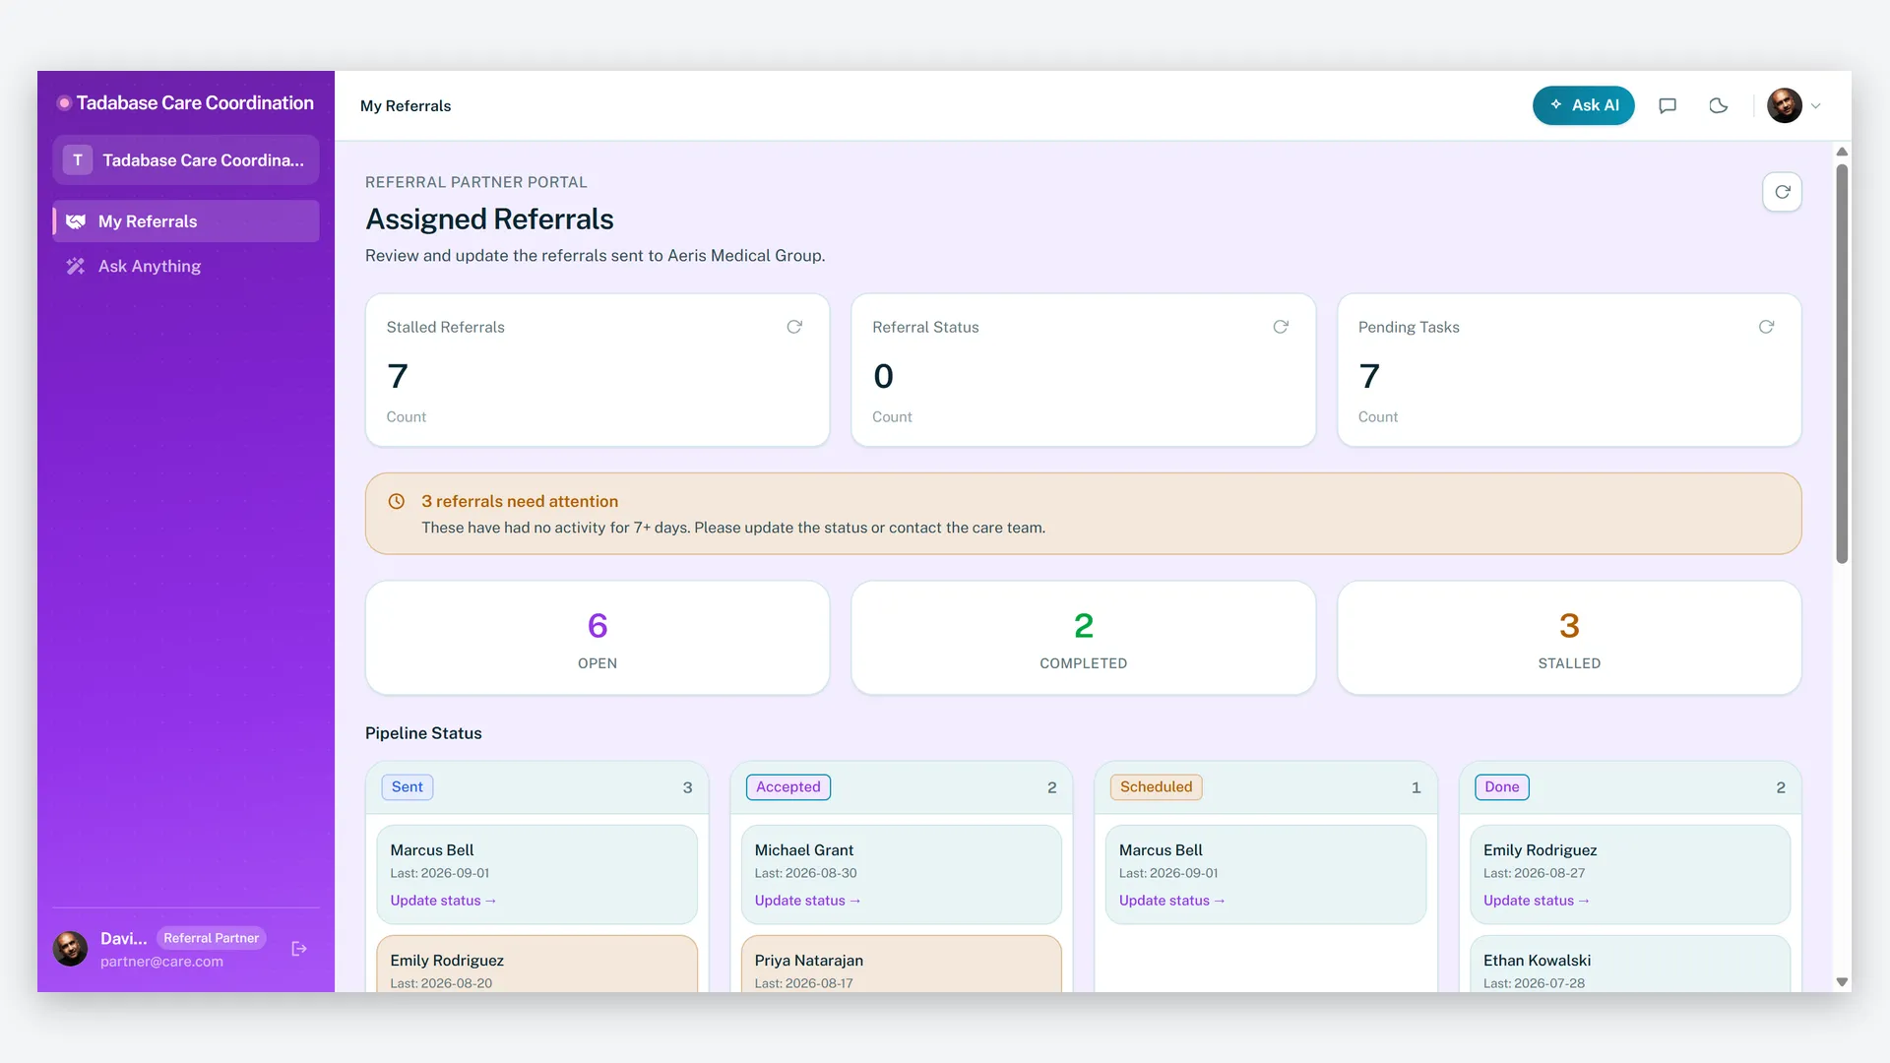Log out using the sidebar exit icon
Screen dimensions: 1890x1063
(299, 949)
